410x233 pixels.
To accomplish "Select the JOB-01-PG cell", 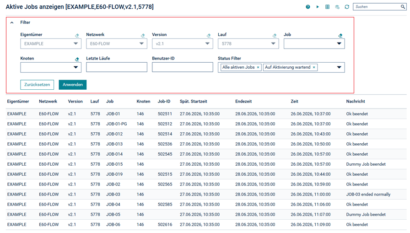I will pyautogui.click(x=117, y=124).
